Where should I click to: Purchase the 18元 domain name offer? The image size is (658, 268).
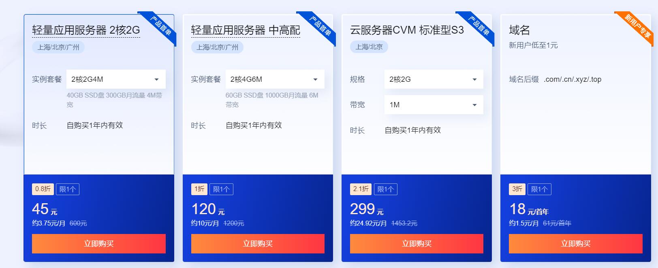tap(576, 244)
